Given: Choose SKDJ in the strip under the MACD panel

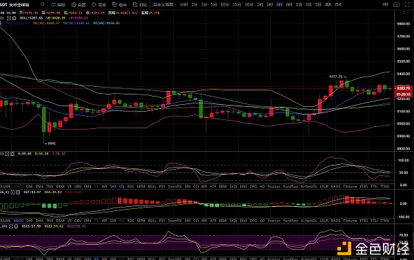Looking at the screenshot, I should (x=233, y=221).
